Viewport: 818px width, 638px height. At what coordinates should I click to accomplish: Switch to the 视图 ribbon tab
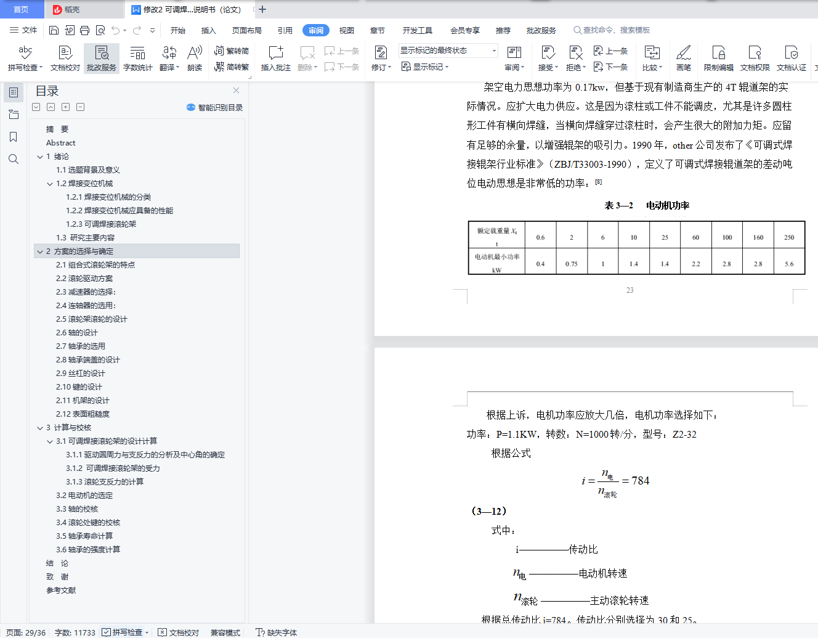pos(347,30)
